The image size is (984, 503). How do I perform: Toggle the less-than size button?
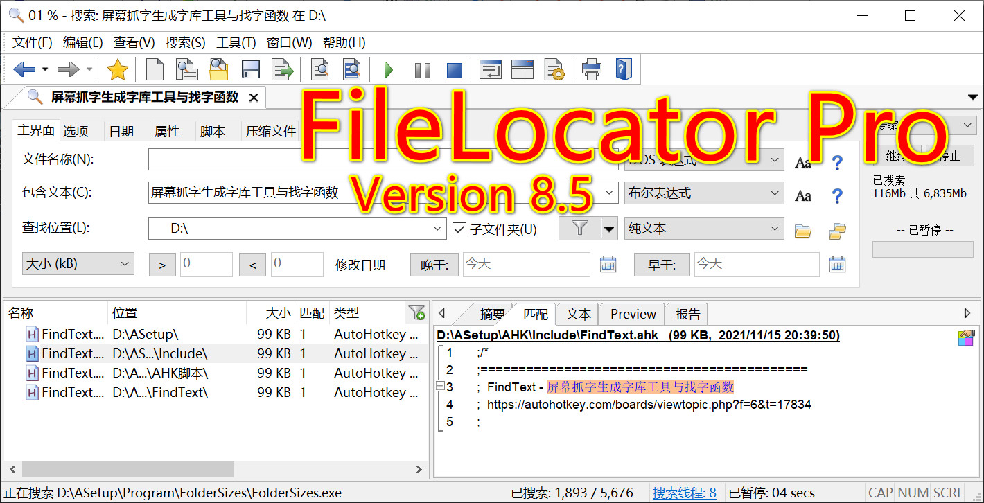point(253,265)
